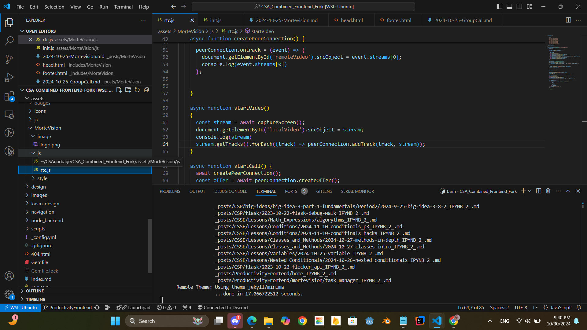
Task: Click New Folder icon in explorer header
Action: tap(128, 90)
